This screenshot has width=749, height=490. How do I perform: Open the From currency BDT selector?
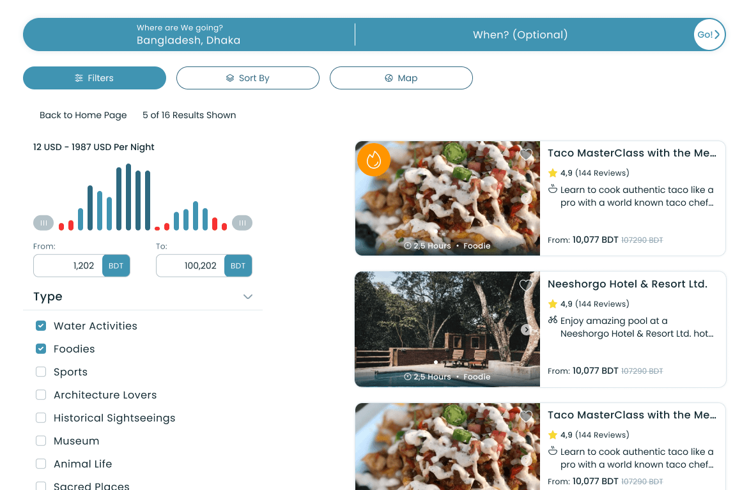(116, 266)
